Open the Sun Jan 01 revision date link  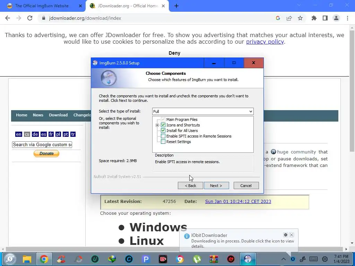coord(238,201)
